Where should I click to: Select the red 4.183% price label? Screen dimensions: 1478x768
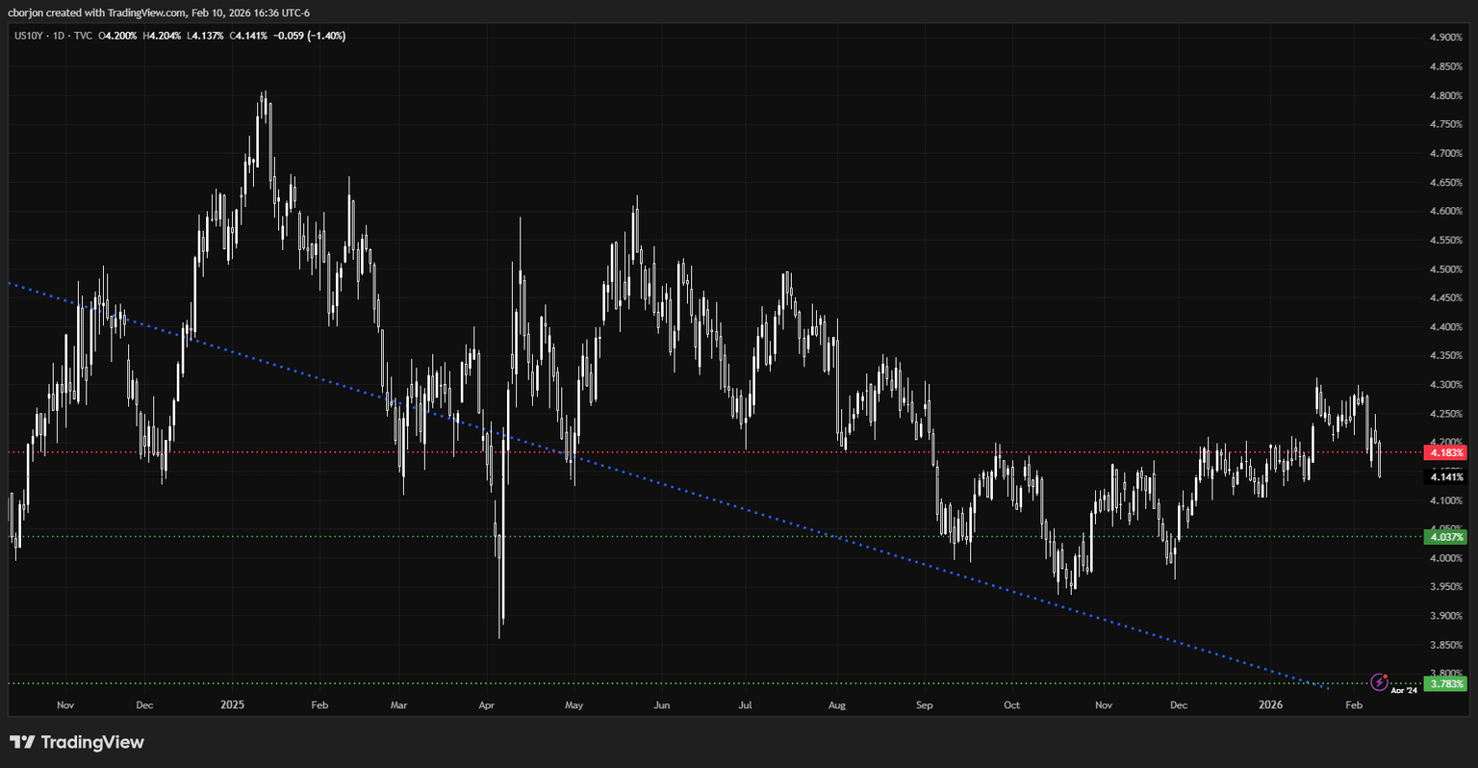pos(1446,452)
